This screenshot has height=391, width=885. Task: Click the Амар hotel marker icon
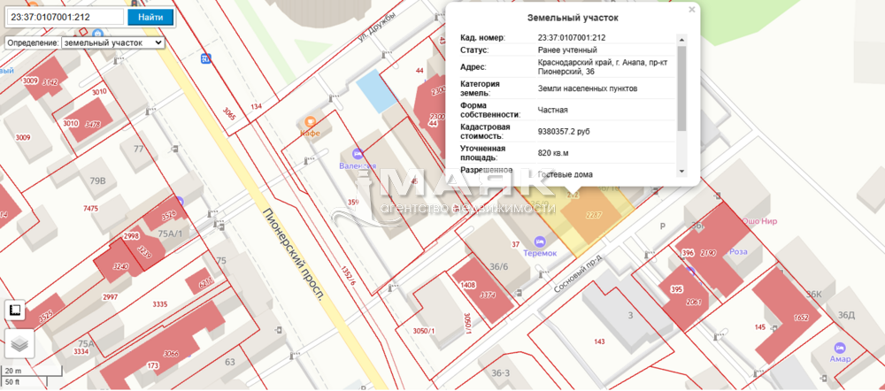[838, 348]
